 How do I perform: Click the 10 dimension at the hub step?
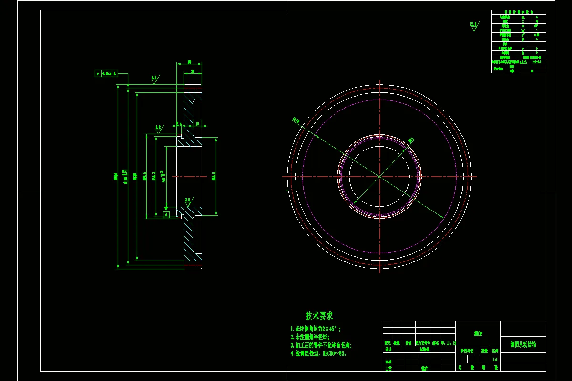click(x=197, y=124)
